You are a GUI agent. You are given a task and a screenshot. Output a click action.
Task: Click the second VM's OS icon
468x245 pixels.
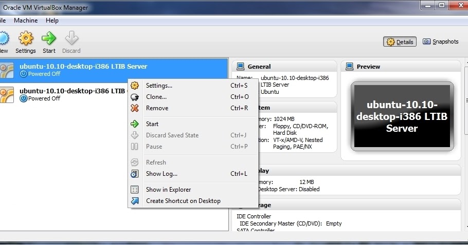pyautogui.click(x=7, y=95)
